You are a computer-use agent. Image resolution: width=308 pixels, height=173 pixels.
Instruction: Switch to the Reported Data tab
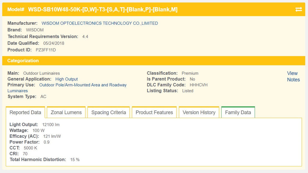coord(25,113)
